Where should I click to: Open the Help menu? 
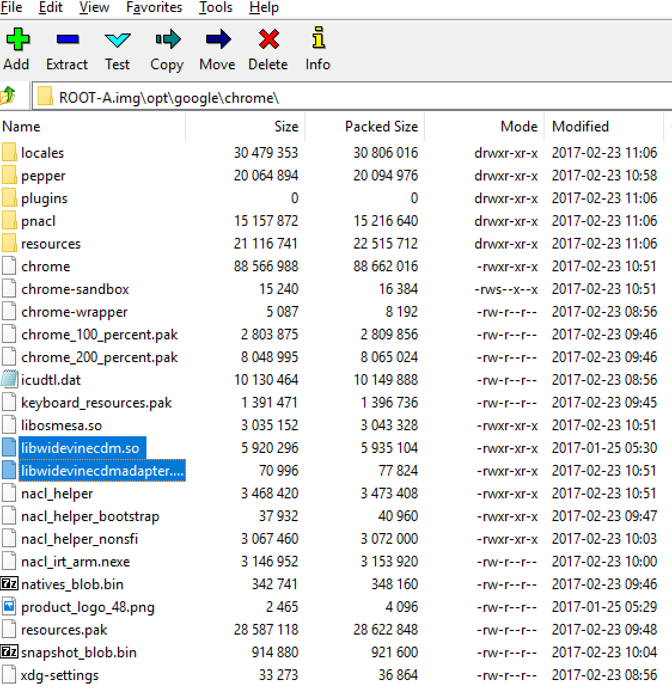(264, 8)
